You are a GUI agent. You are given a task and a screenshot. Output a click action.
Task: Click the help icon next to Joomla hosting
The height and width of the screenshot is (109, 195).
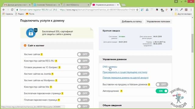tap(52, 74)
